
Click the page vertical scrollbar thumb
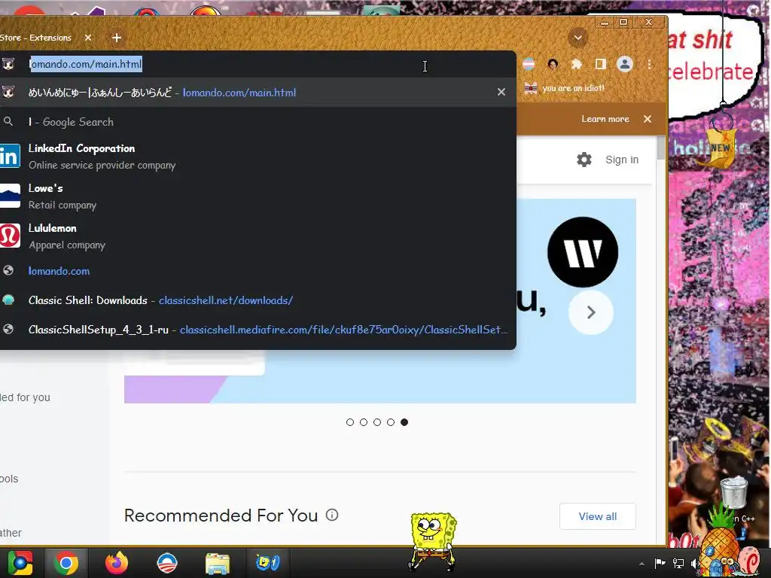(x=661, y=148)
